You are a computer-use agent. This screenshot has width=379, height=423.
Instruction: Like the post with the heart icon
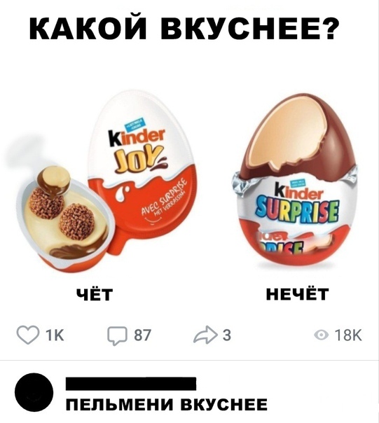pos(27,335)
